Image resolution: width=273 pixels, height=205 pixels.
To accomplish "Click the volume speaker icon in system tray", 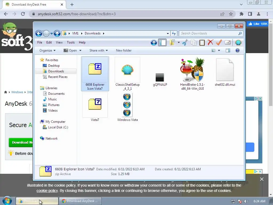I will click(246, 201).
